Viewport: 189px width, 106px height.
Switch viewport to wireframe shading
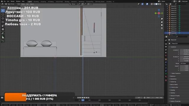[154, 4]
